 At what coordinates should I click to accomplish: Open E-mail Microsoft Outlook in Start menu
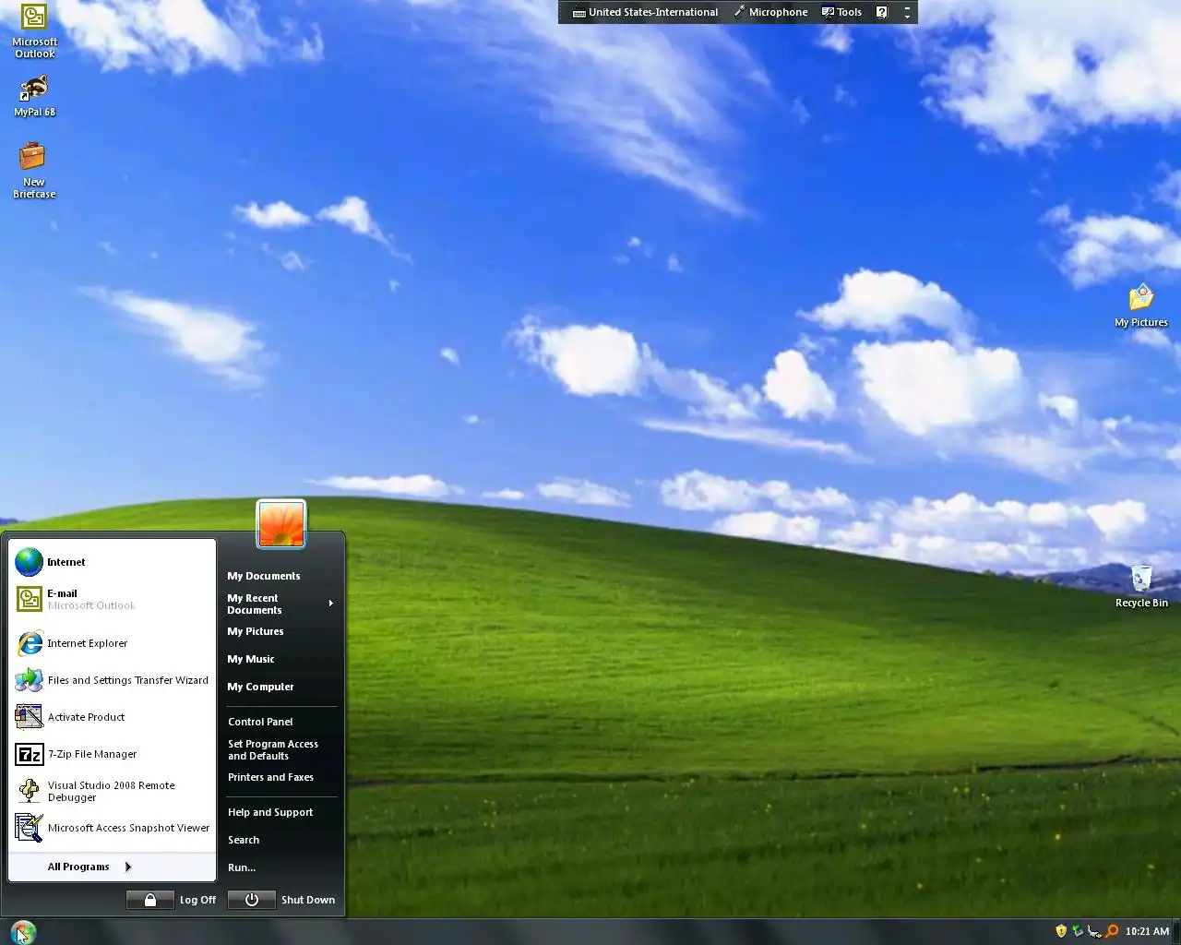(113, 599)
